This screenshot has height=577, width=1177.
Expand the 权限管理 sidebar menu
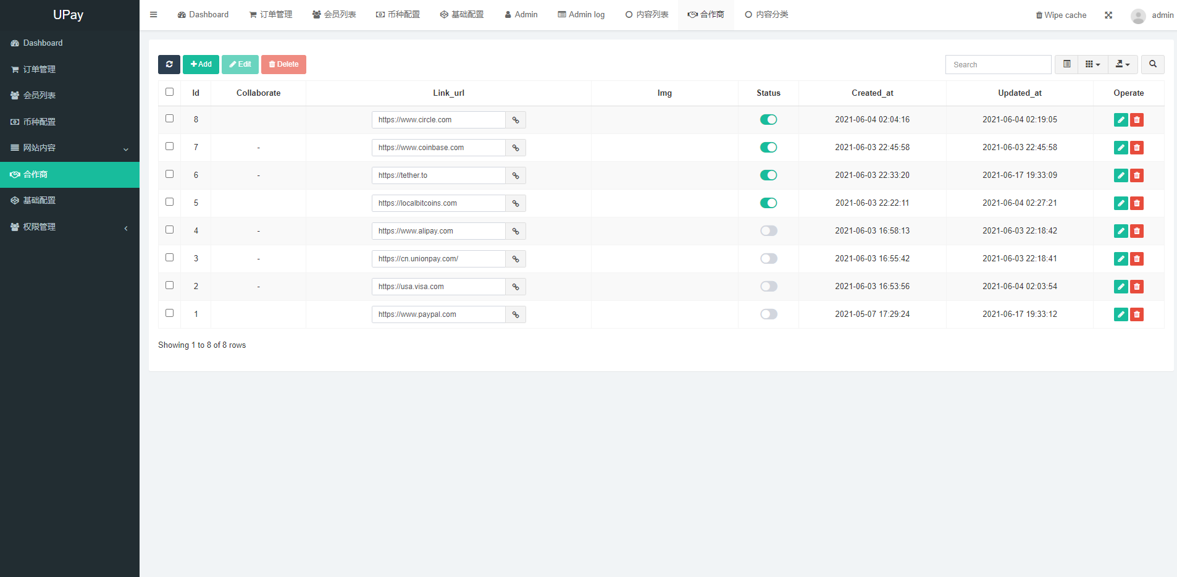coord(70,227)
